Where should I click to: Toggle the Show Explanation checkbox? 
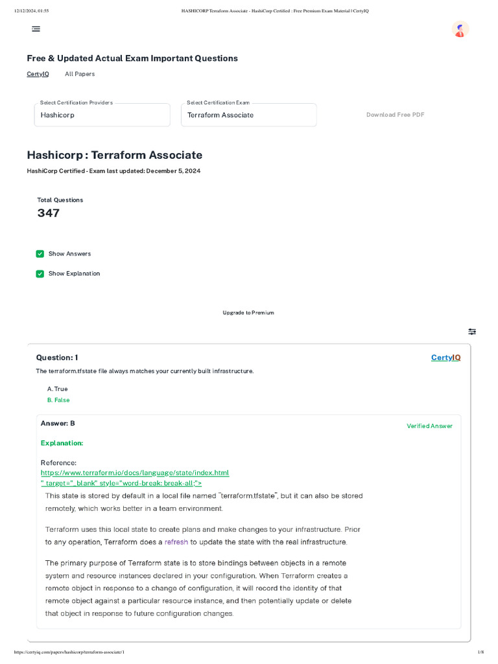point(40,274)
